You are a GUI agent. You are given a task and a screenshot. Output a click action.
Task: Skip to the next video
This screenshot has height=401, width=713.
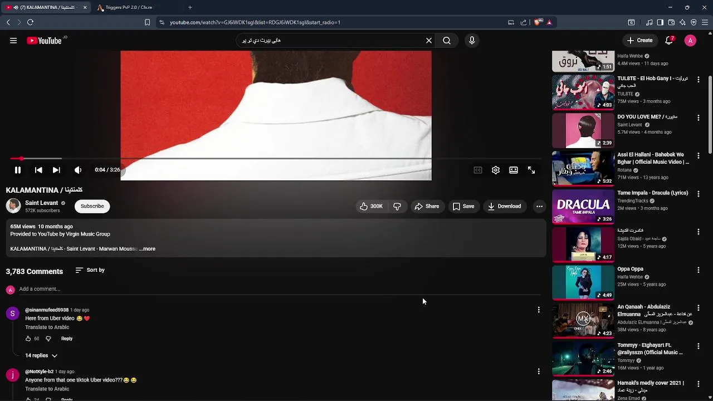[x=56, y=170]
